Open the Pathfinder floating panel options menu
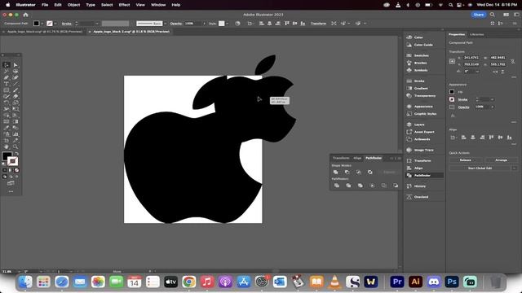Viewport: 522px width, 293px height. [x=400, y=158]
